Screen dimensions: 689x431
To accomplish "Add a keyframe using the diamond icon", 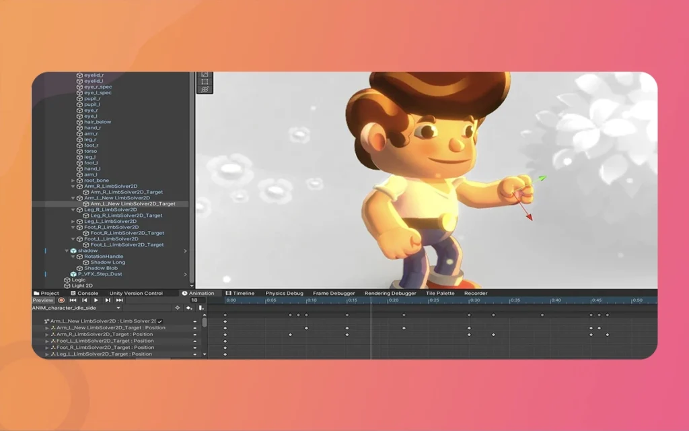I will [177, 308].
